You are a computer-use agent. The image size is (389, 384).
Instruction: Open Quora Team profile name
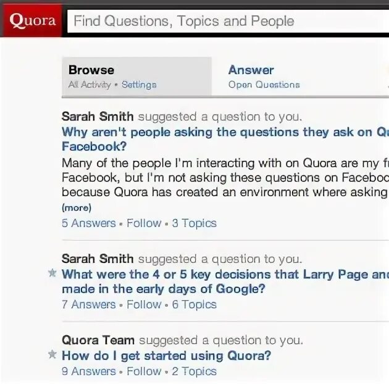98,340
